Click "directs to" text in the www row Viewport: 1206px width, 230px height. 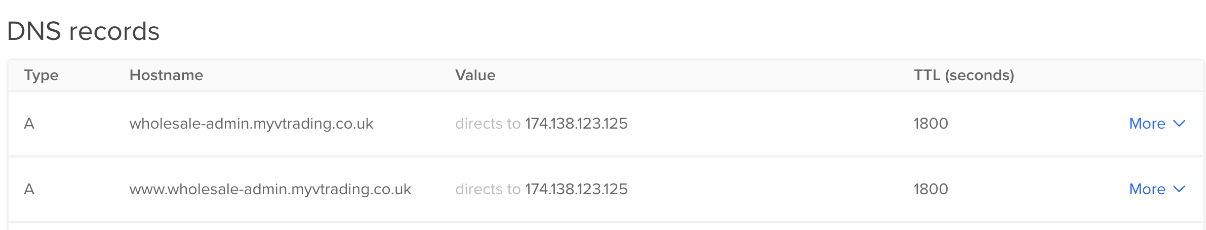[488, 189]
